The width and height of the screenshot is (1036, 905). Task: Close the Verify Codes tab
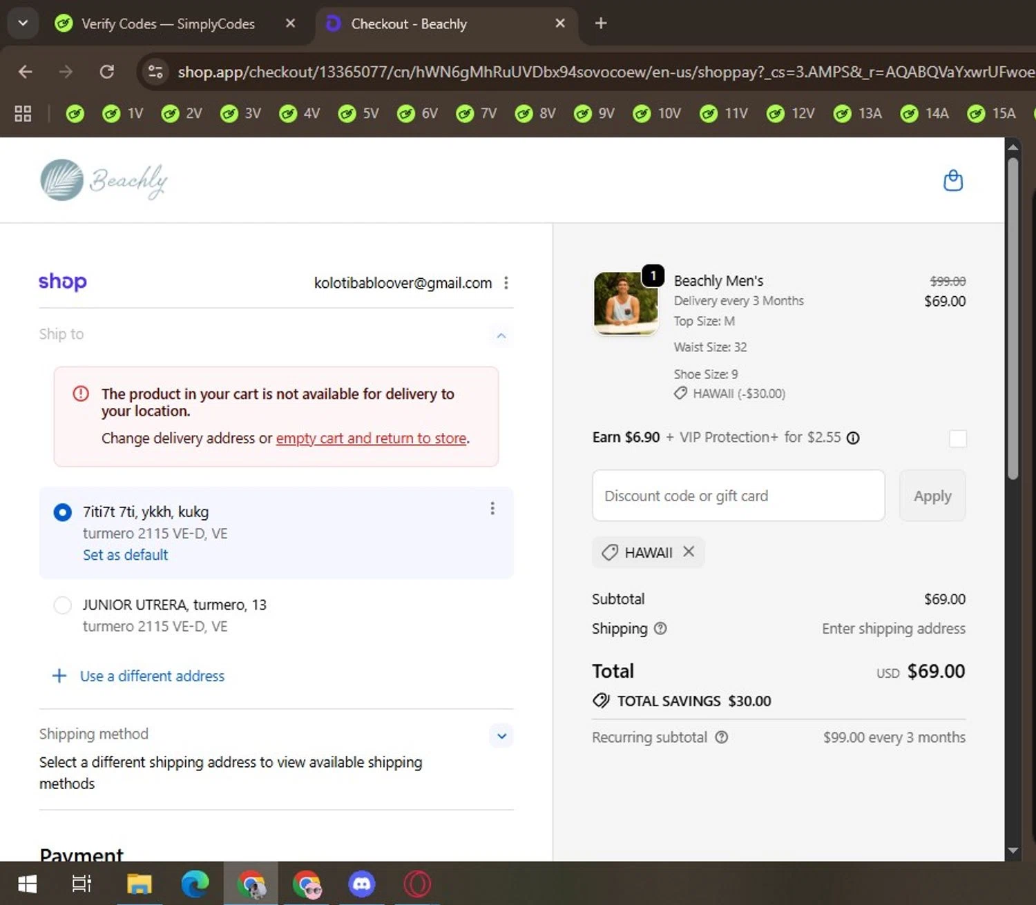291,23
